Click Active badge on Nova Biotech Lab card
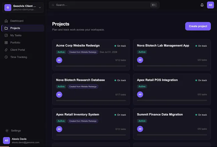Viewport: 217px width, 147px height. point(142,52)
